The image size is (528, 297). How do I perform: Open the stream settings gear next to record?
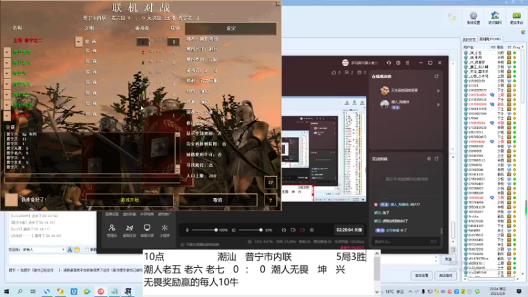(312, 230)
